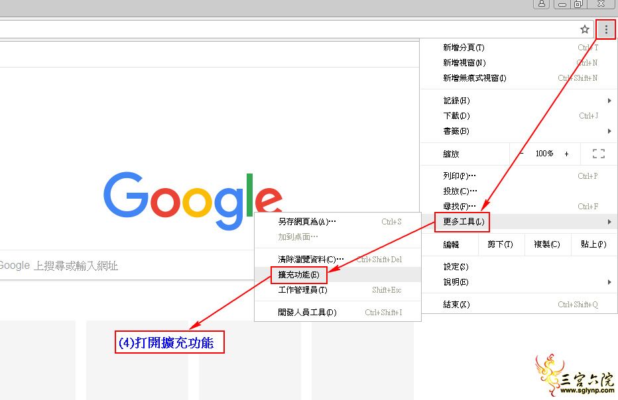Choose 另存網頁為(A)… in submenu

tap(338, 222)
